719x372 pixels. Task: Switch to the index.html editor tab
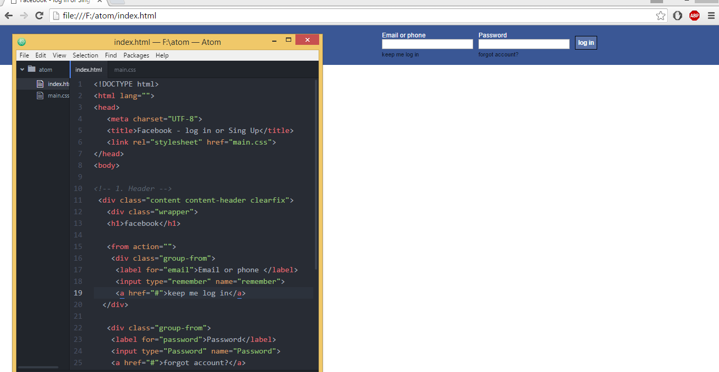click(89, 70)
